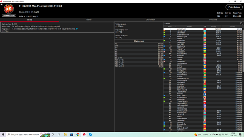
Task: Select player CESENATICO row
Action: (203, 109)
